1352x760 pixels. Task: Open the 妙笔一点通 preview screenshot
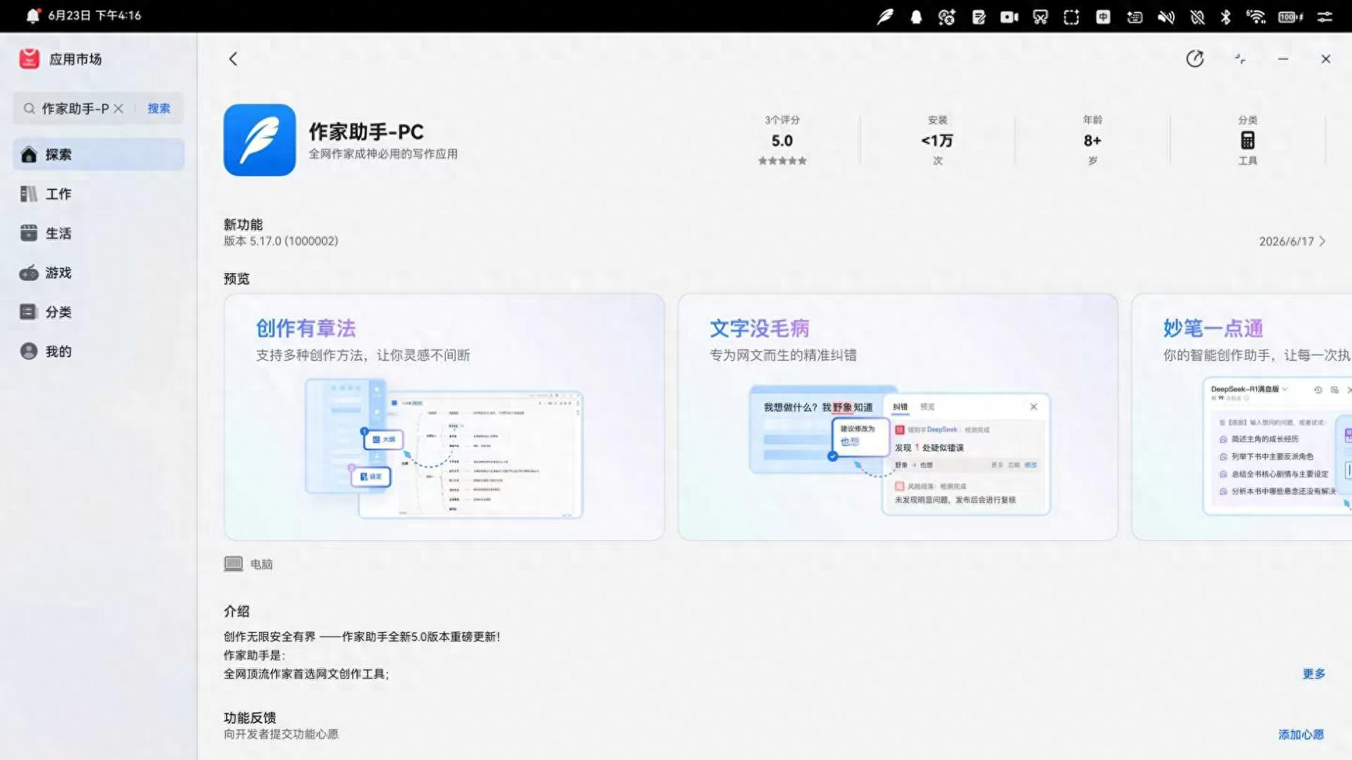(x=1241, y=417)
